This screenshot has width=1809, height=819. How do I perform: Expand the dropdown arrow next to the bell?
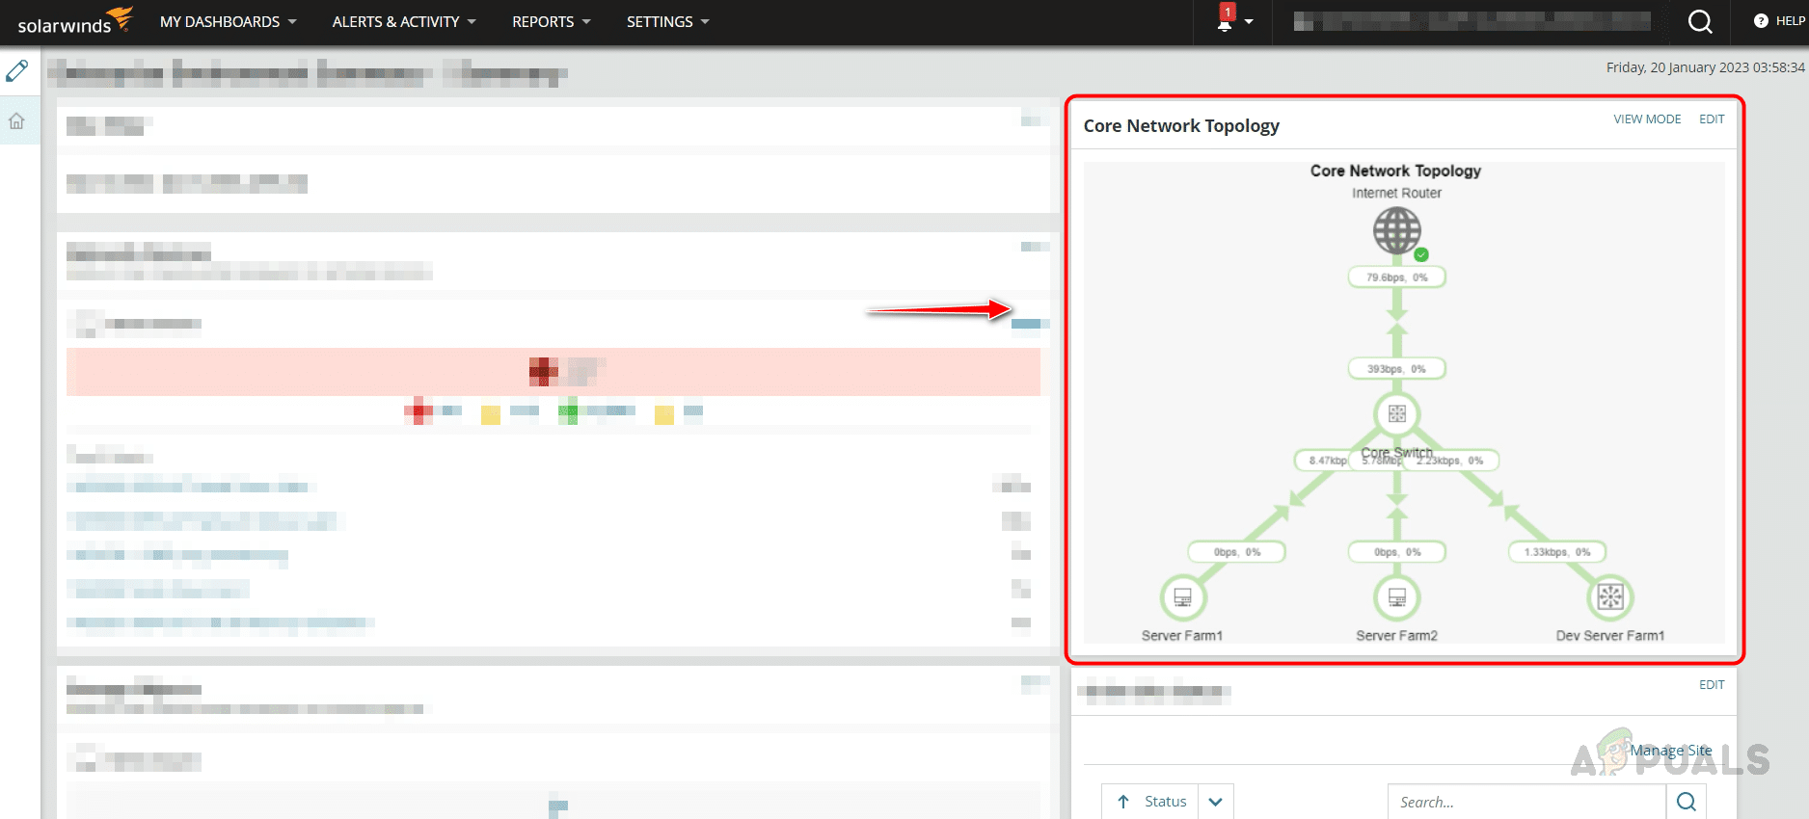[x=1249, y=22]
